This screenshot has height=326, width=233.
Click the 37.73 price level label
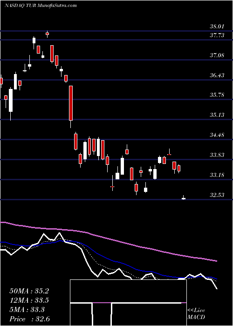[217, 35]
